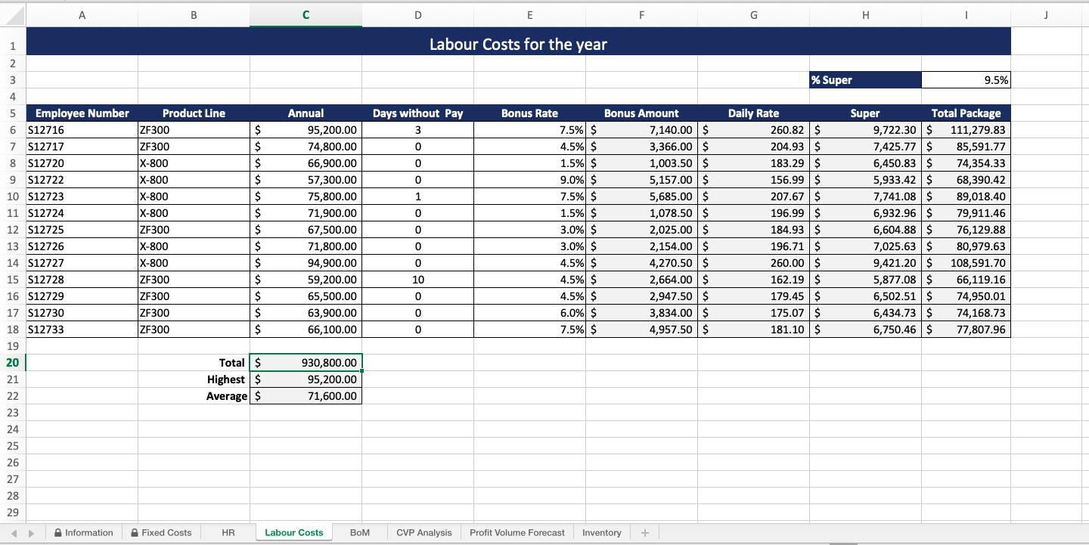This screenshot has height=545, width=1089.
Task: Switch to the CVP Analysis sheet
Action: click(x=423, y=532)
